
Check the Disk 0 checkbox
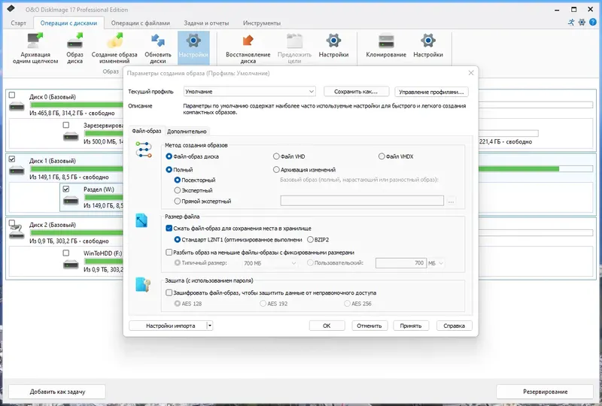point(12,95)
